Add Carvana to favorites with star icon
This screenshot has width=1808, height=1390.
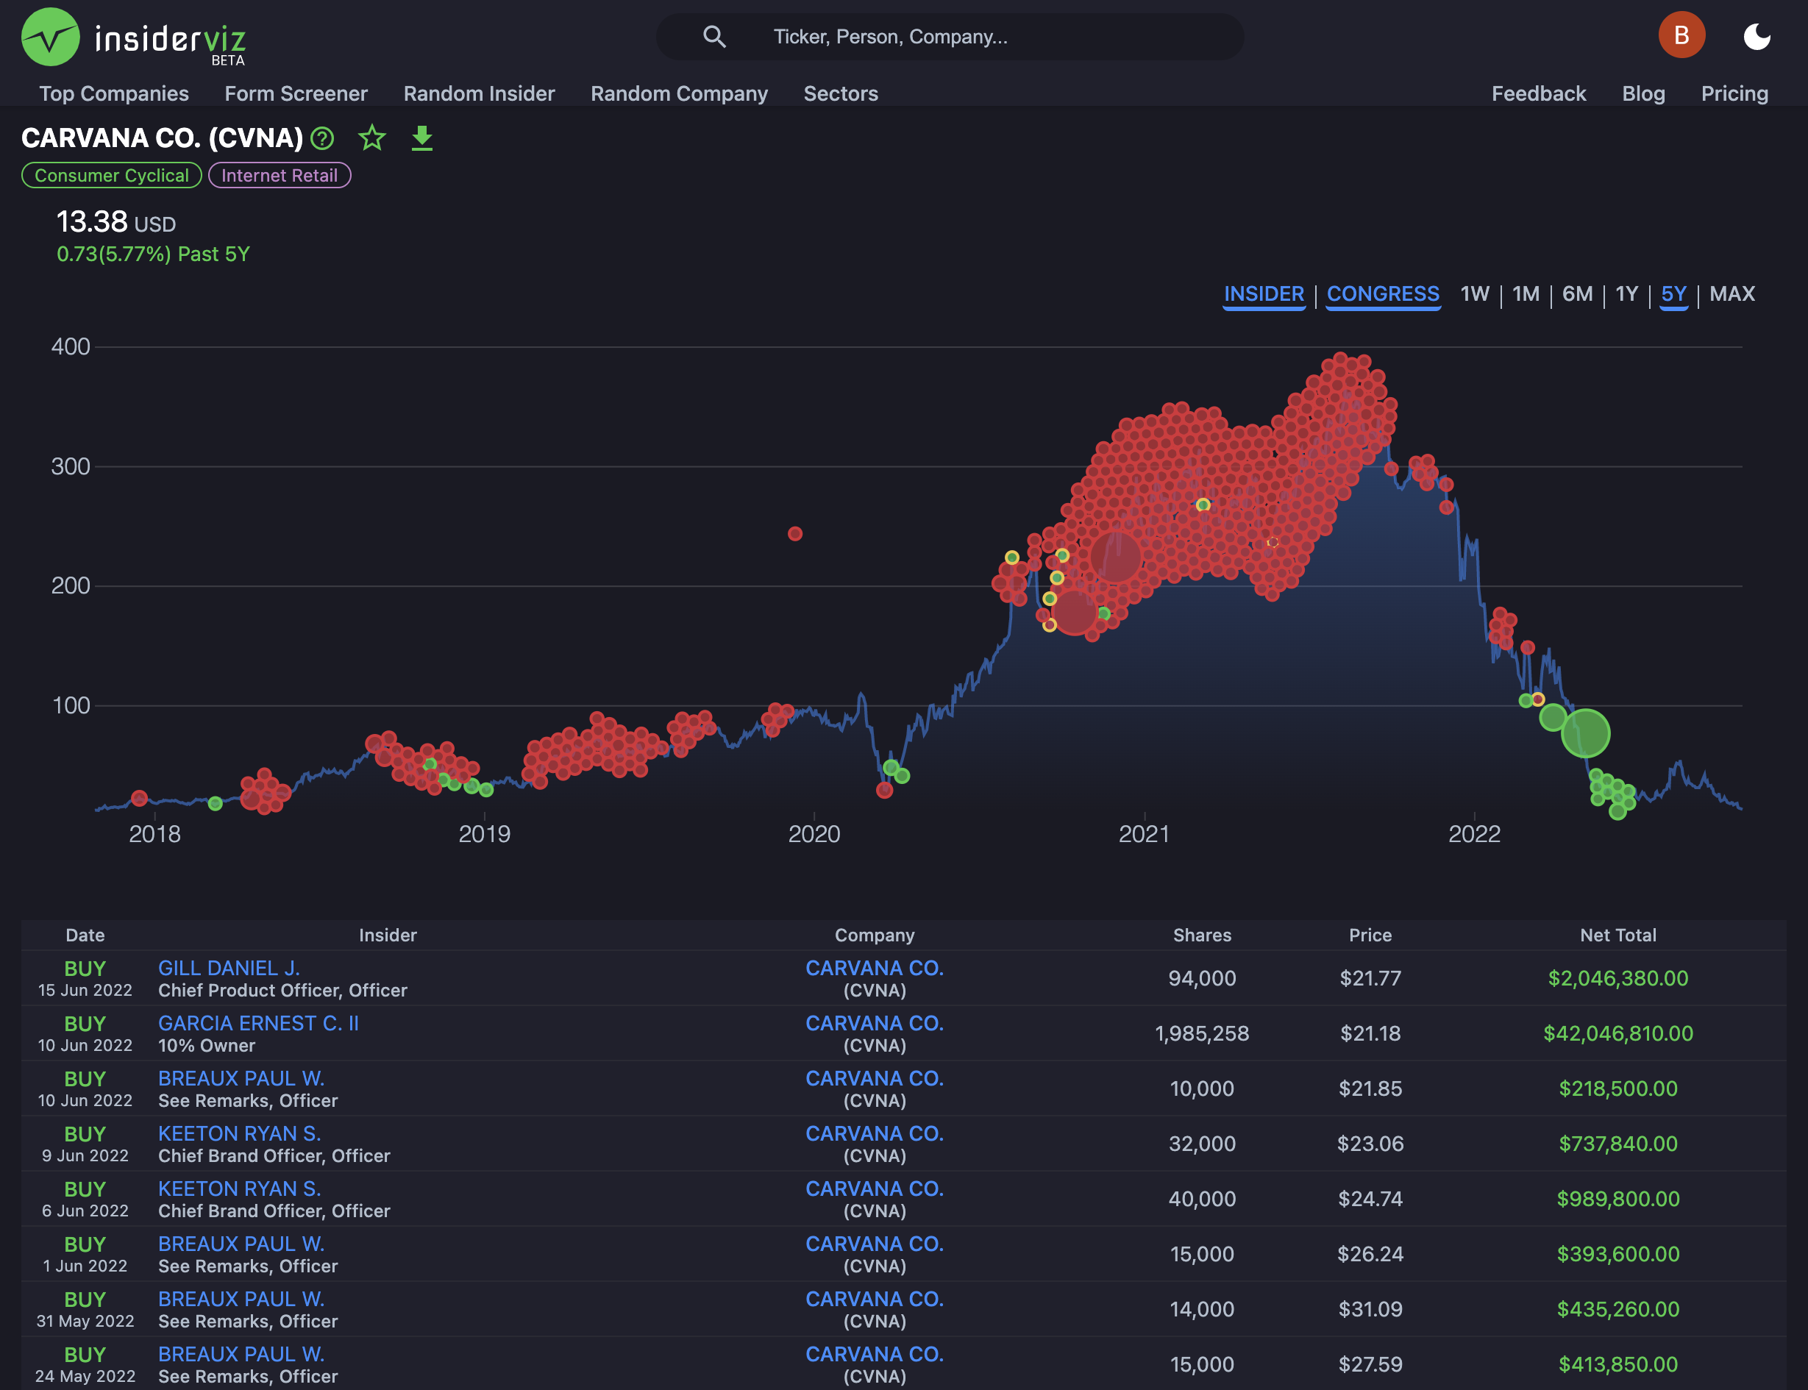(372, 138)
